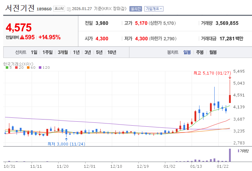Screen dimensions: 252x171
Task: Select the 3개월 line chart tab
Action: [63, 52]
